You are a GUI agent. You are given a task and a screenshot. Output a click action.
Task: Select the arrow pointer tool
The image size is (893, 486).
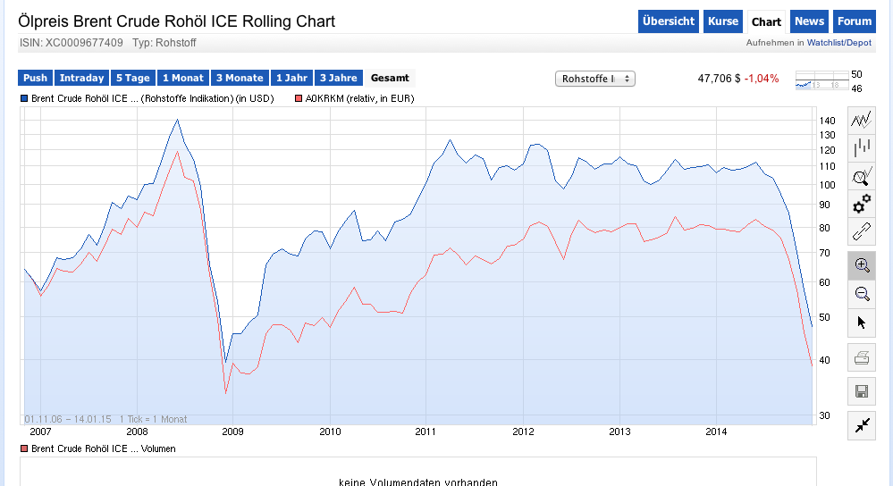[862, 322]
